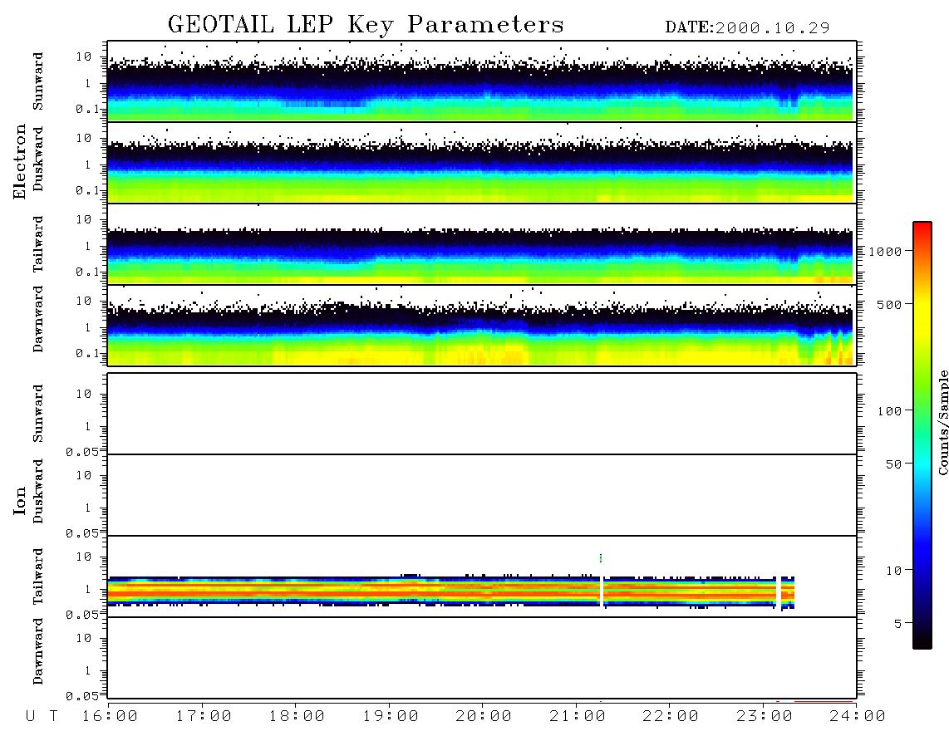Image resolution: width=949 pixels, height=731 pixels.
Task: Click the "20:00" time tick label
Action: click(x=484, y=716)
